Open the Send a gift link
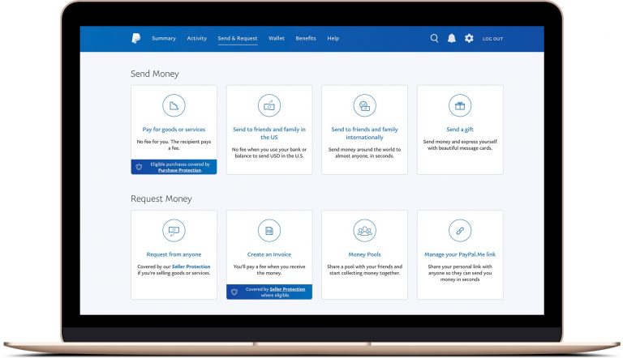The height and width of the screenshot is (358, 623). [x=460, y=130]
